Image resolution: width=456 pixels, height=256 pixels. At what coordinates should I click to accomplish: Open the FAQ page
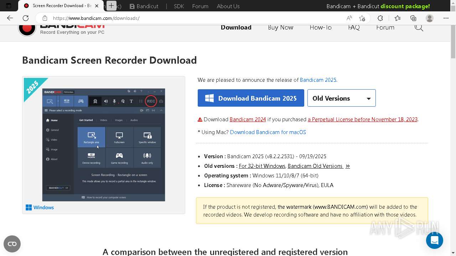tap(354, 28)
